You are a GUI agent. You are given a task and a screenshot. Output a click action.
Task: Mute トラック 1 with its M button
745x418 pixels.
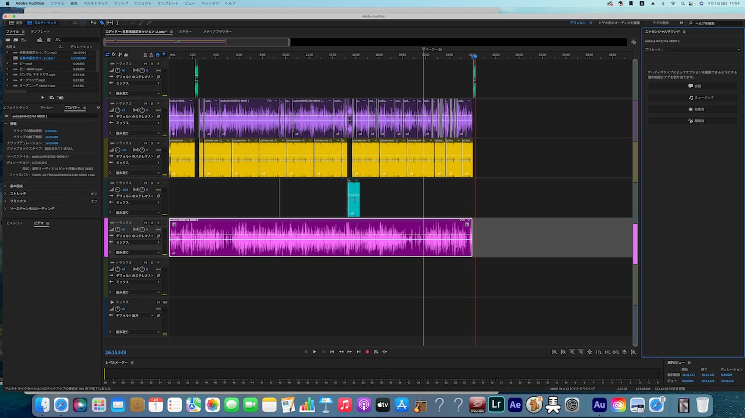[x=145, y=63]
